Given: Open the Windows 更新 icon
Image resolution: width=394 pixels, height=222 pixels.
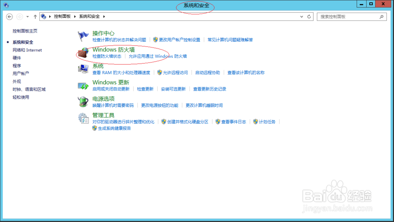Looking at the screenshot, I should click(83, 86).
